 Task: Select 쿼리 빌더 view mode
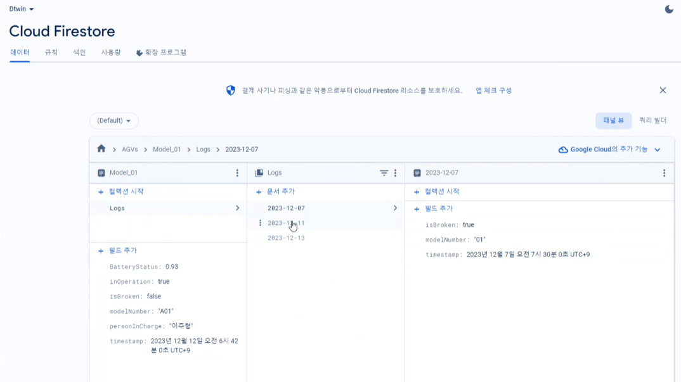point(652,120)
